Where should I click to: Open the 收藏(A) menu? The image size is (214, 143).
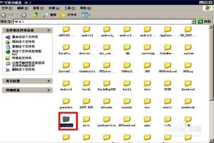[x=54, y=8]
